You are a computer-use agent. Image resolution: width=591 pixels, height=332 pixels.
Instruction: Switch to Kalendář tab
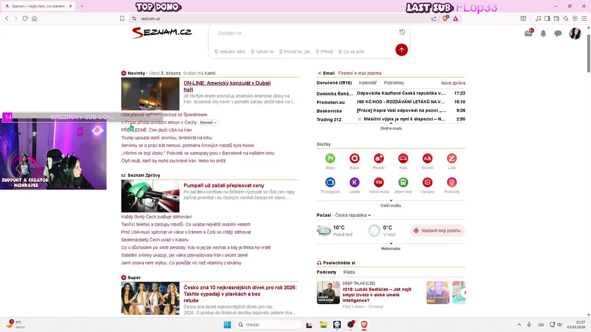[368, 83]
